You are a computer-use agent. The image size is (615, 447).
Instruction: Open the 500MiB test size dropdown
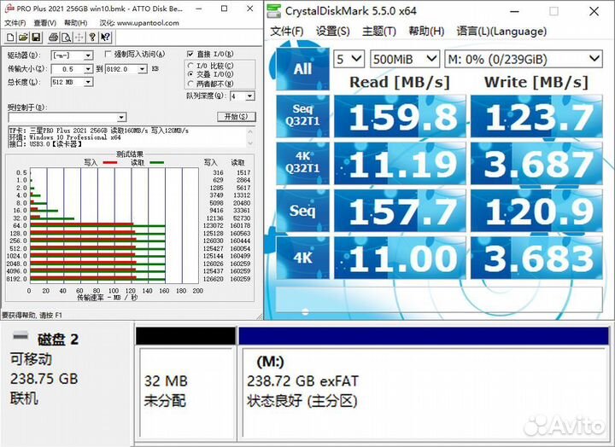405,59
